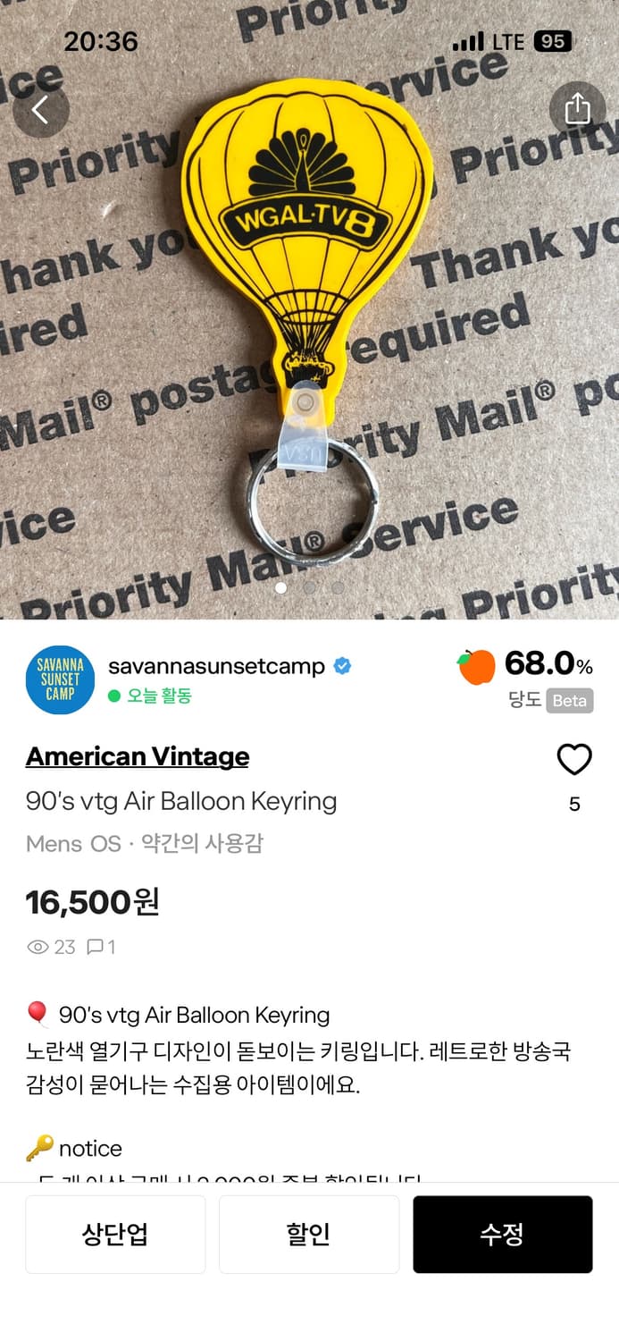Tap the eye views count icon
Image resolution: width=619 pixels, height=1341 pixels.
(x=38, y=948)
